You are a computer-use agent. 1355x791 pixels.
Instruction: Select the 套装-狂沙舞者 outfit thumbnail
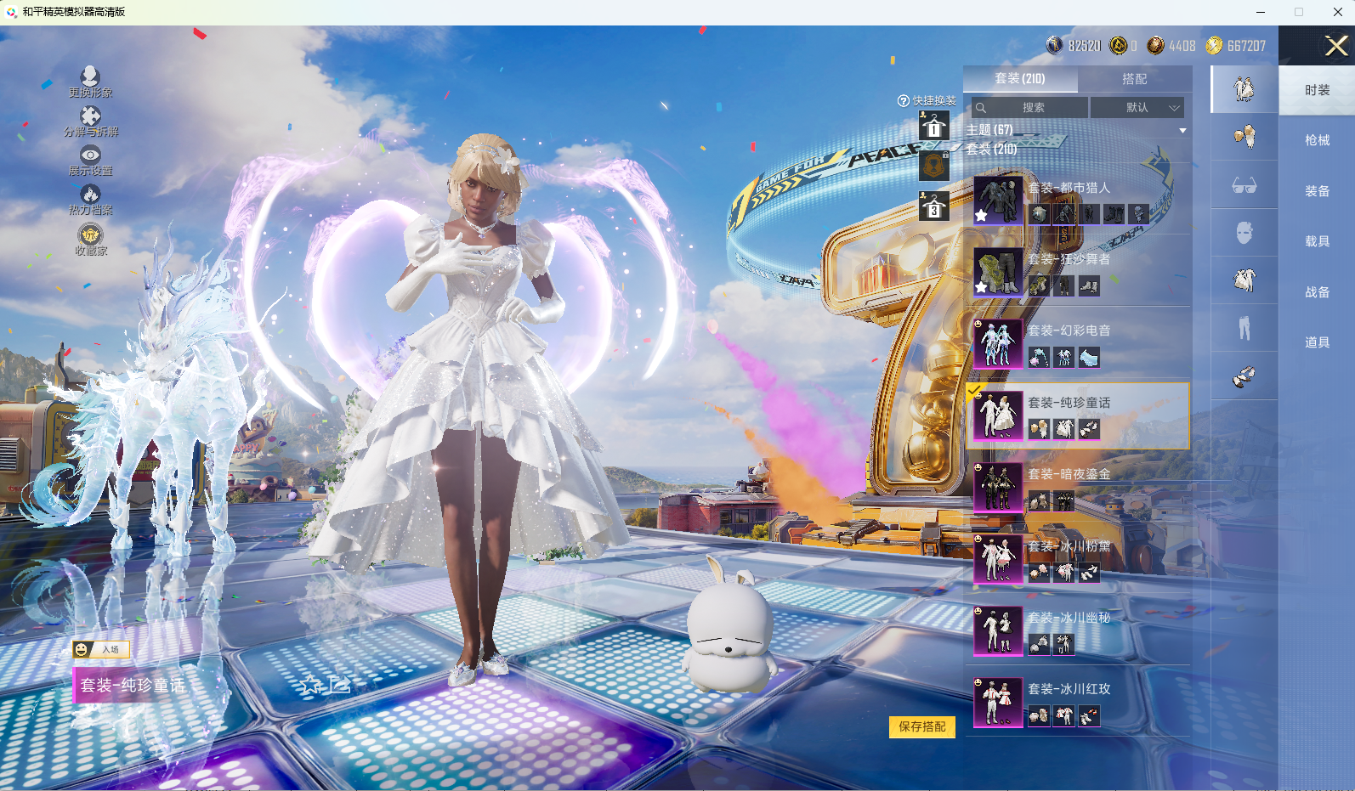tap(998, 272)
